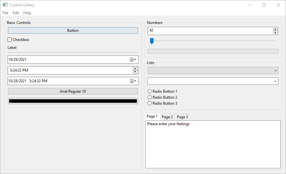
Task: Increment the 42 spinbox value
Action: click(x=275, y=29)
